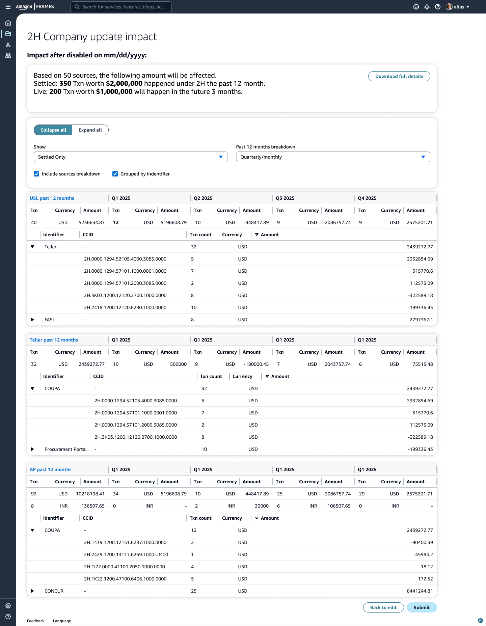Click Q2 2025 column header
486x626 pixels.
tap(203, 198)
